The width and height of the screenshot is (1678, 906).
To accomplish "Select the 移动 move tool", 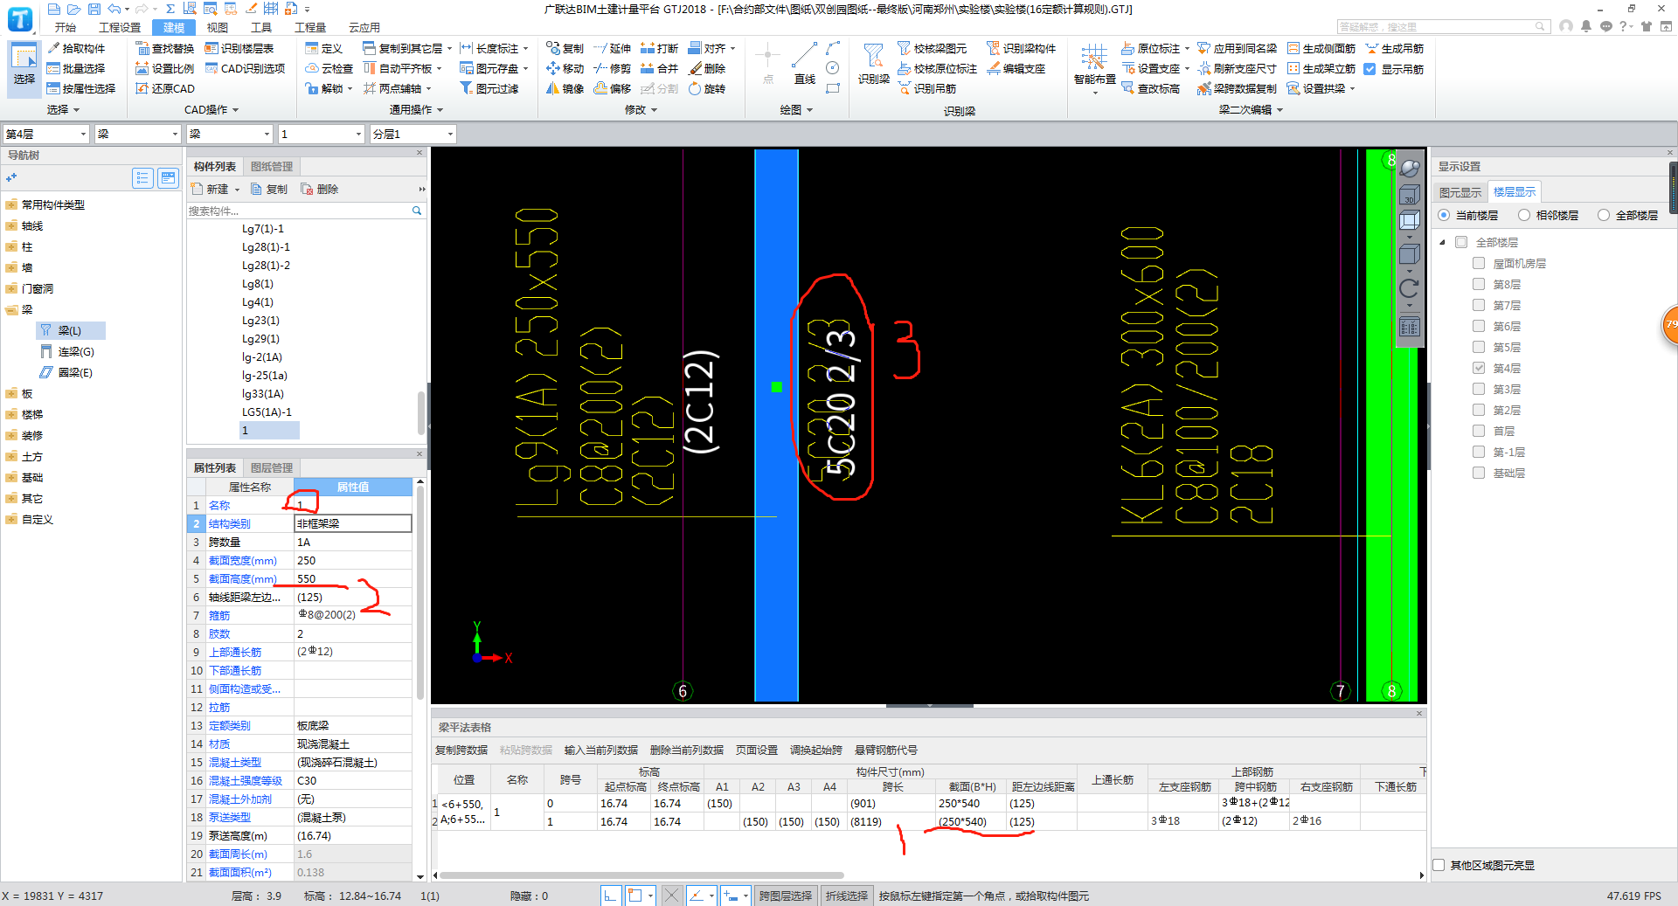I will [565, 68].
